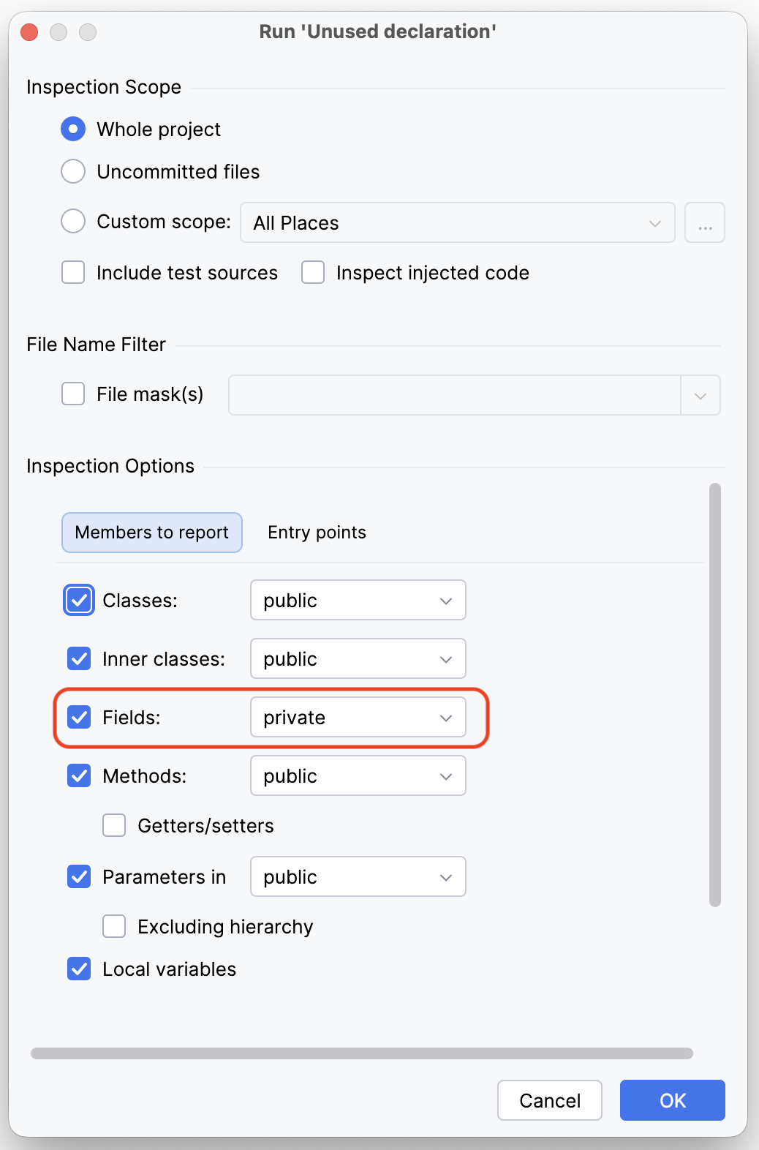
Task: Toggle the Excluding hierarchy checkbox
Action: click(x=114, y=927)
